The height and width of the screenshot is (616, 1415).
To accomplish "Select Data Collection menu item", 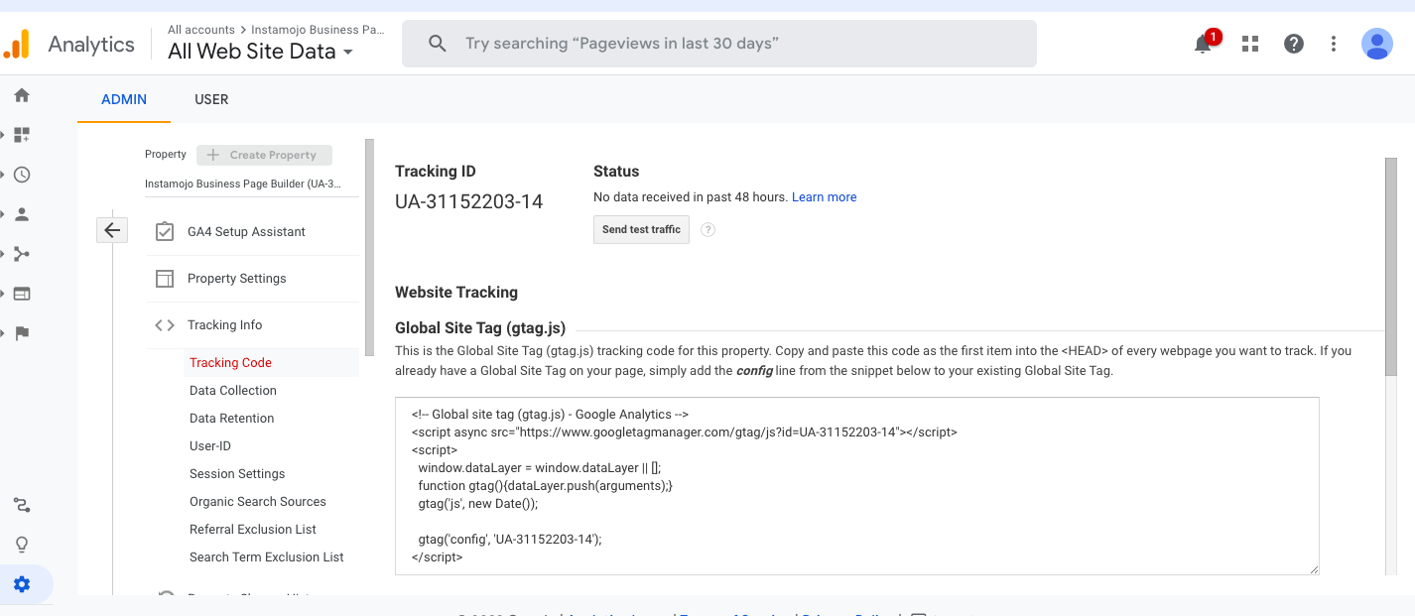I will point(233,391).
